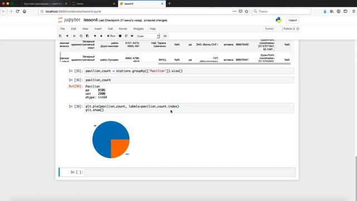Image resolution: width=357 pixels, height=201 pixels.
Task: Click the In [36] pavilion_count cell
Action: tap(189, 80)
